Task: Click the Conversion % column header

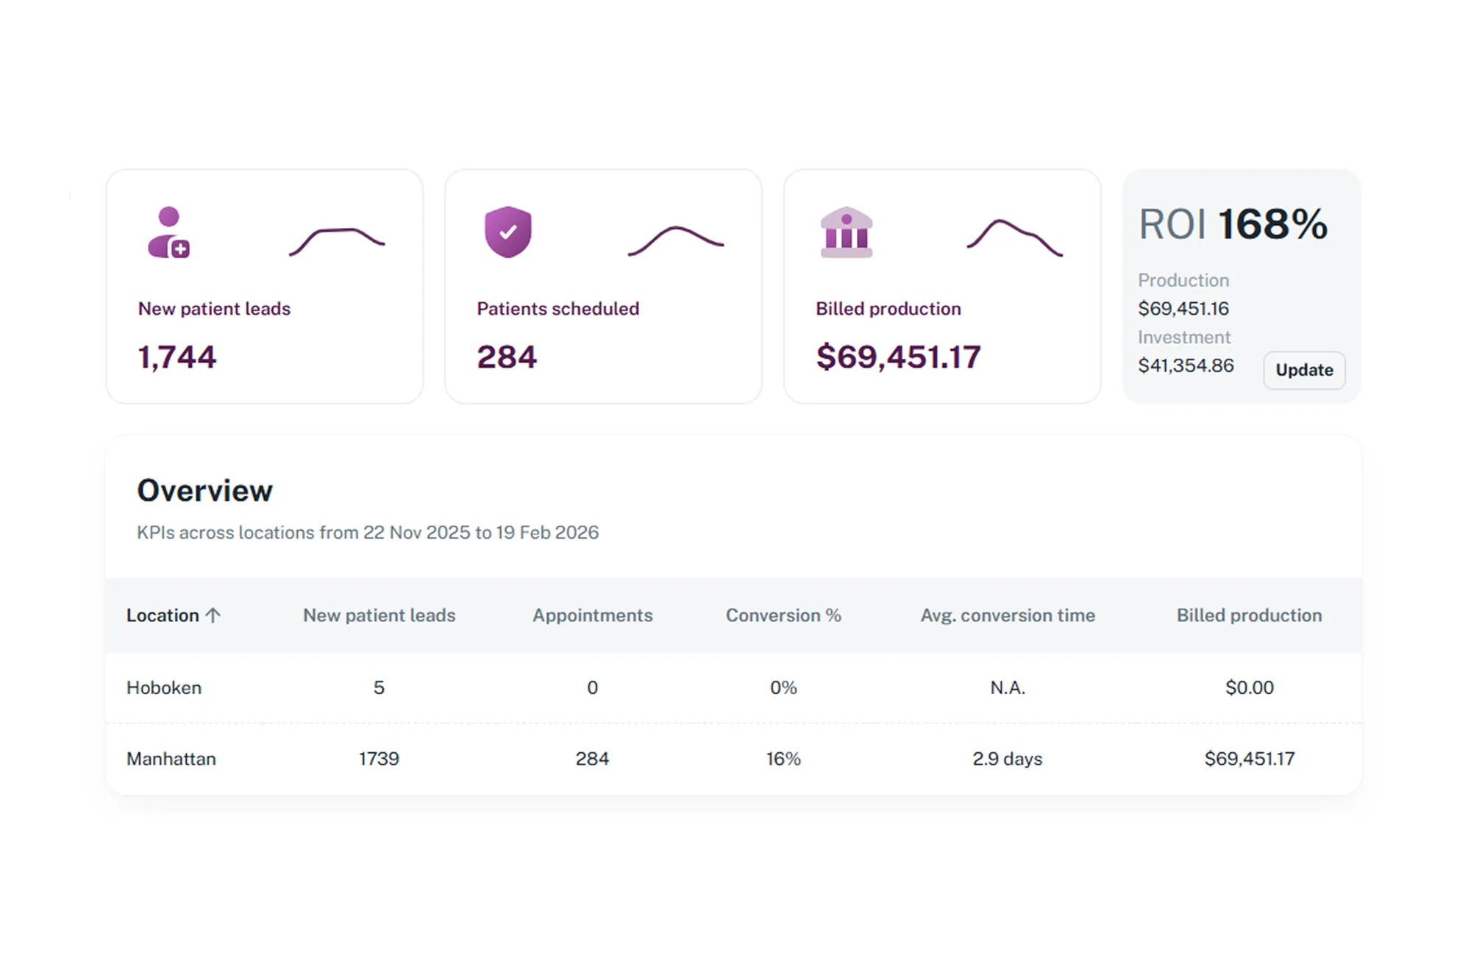Action: click(783, 615)
